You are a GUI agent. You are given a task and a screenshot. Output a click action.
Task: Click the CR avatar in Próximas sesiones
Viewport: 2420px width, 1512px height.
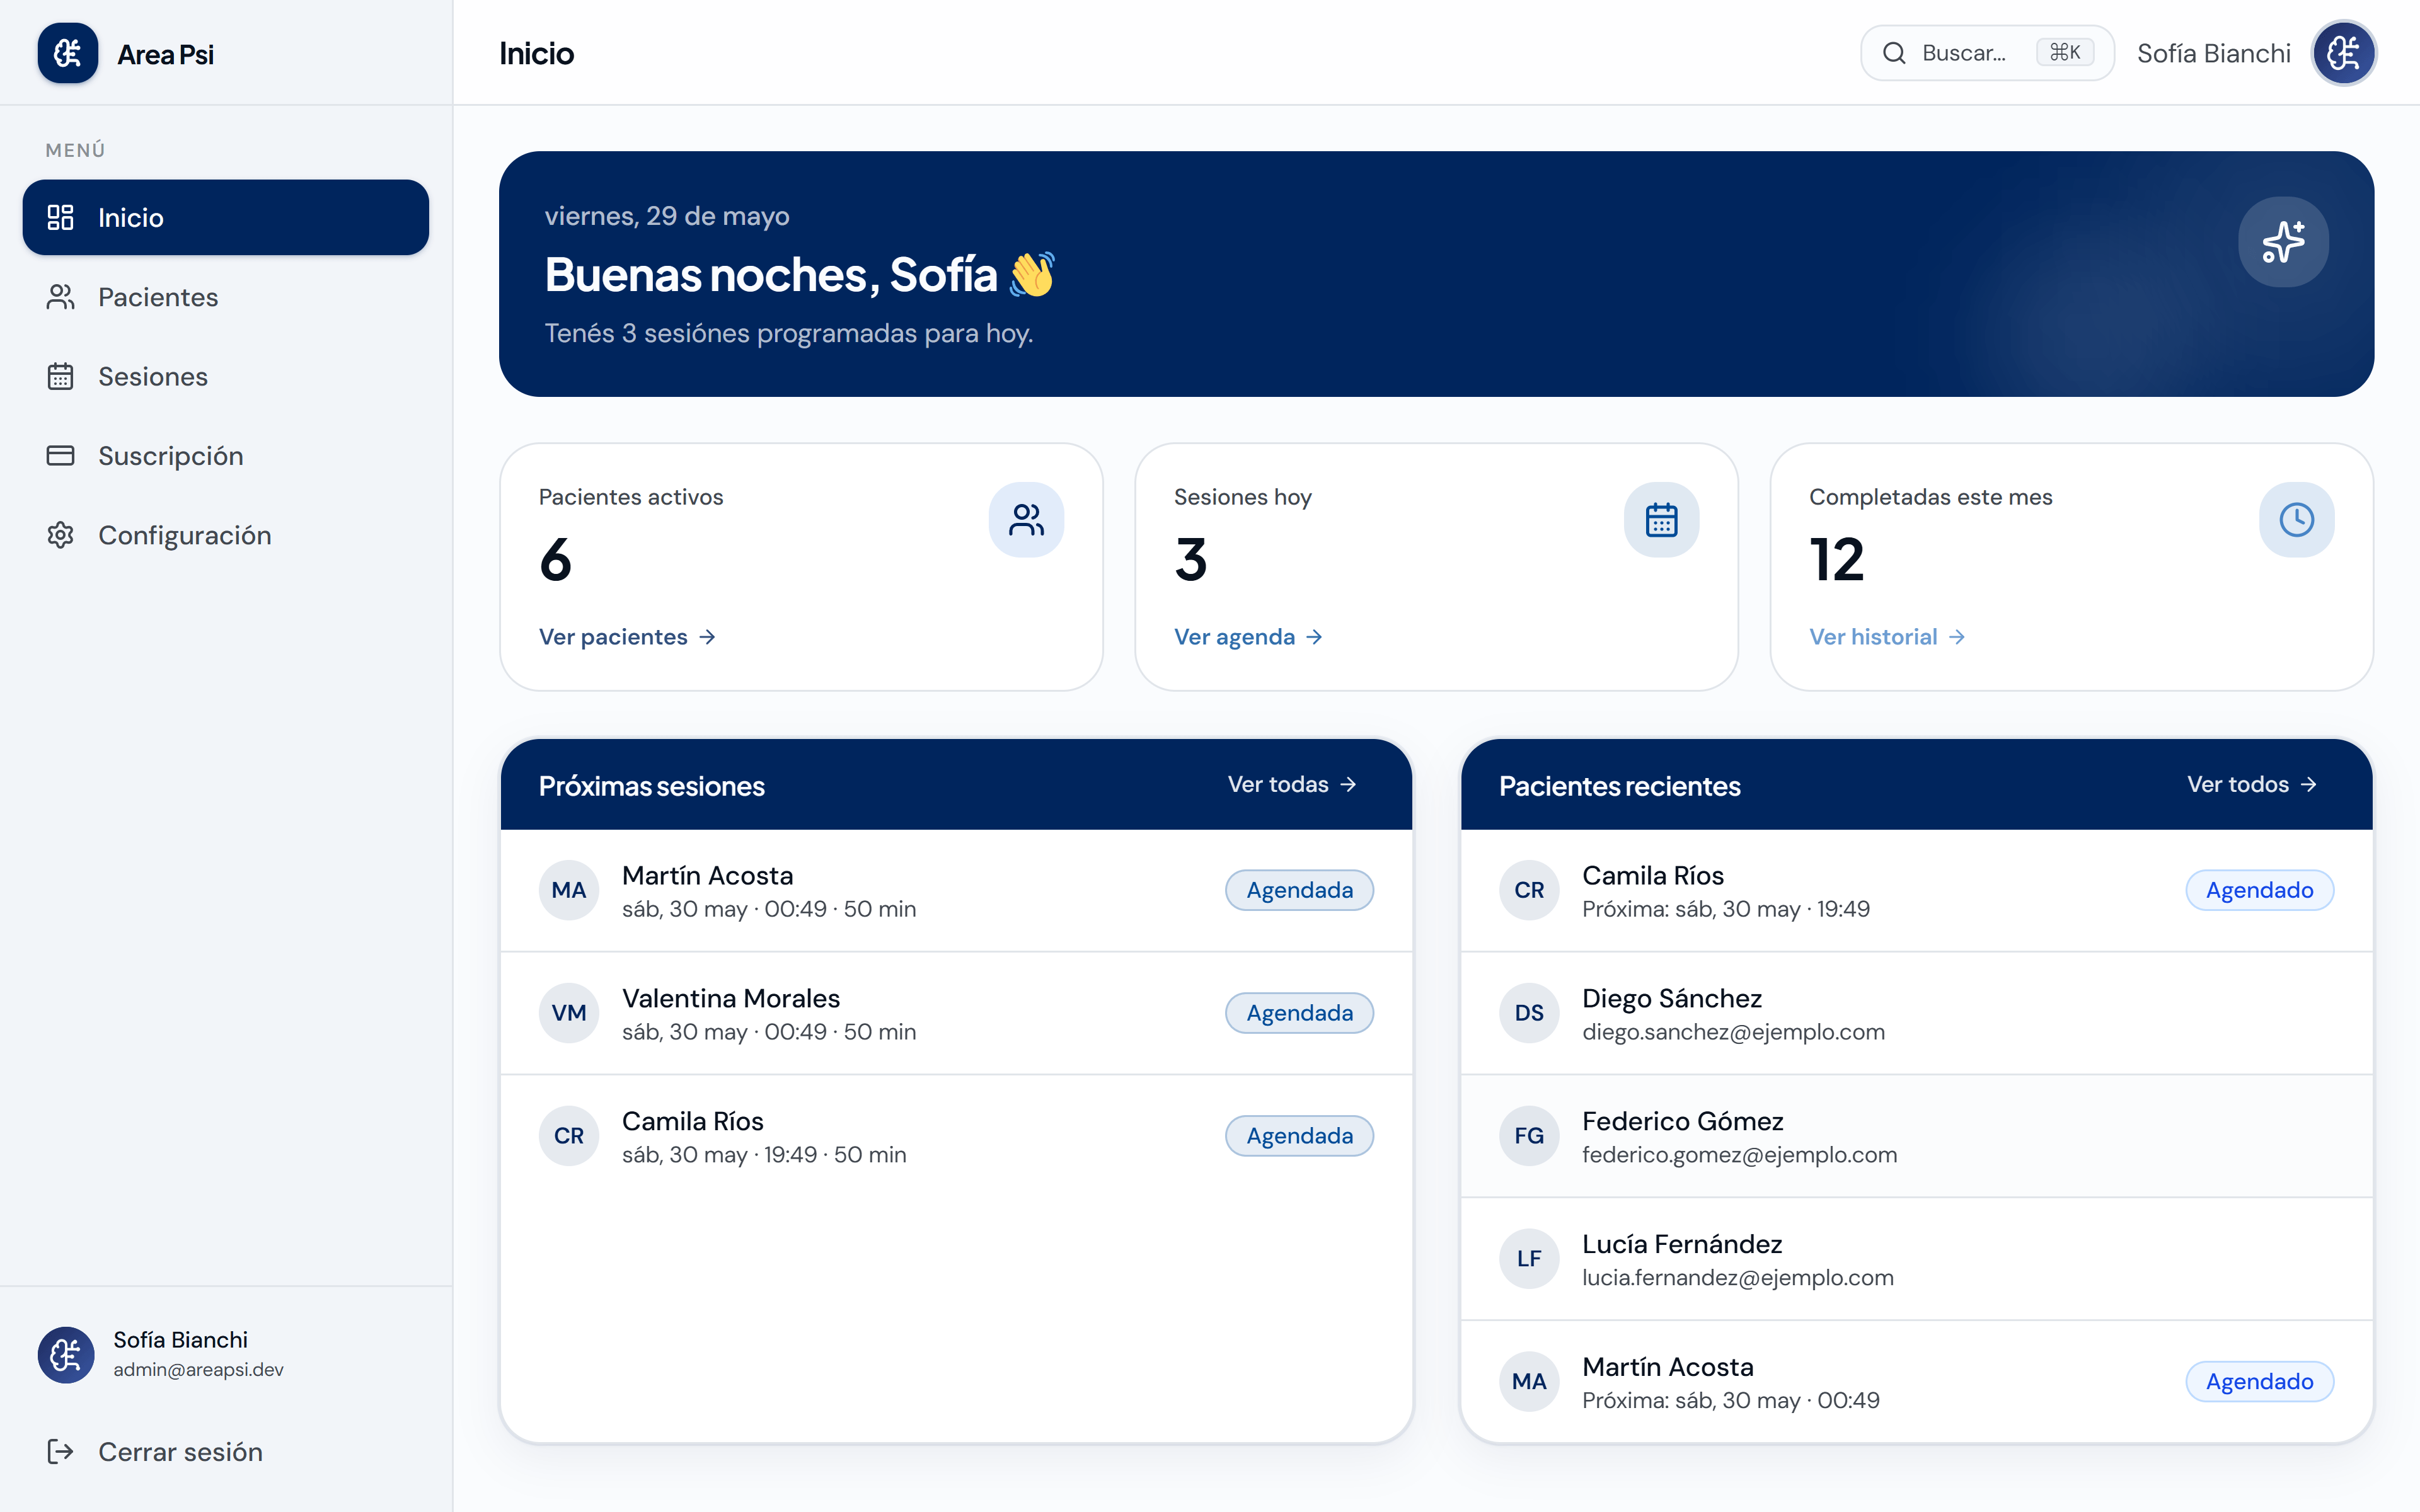(x=569, y=1136)
